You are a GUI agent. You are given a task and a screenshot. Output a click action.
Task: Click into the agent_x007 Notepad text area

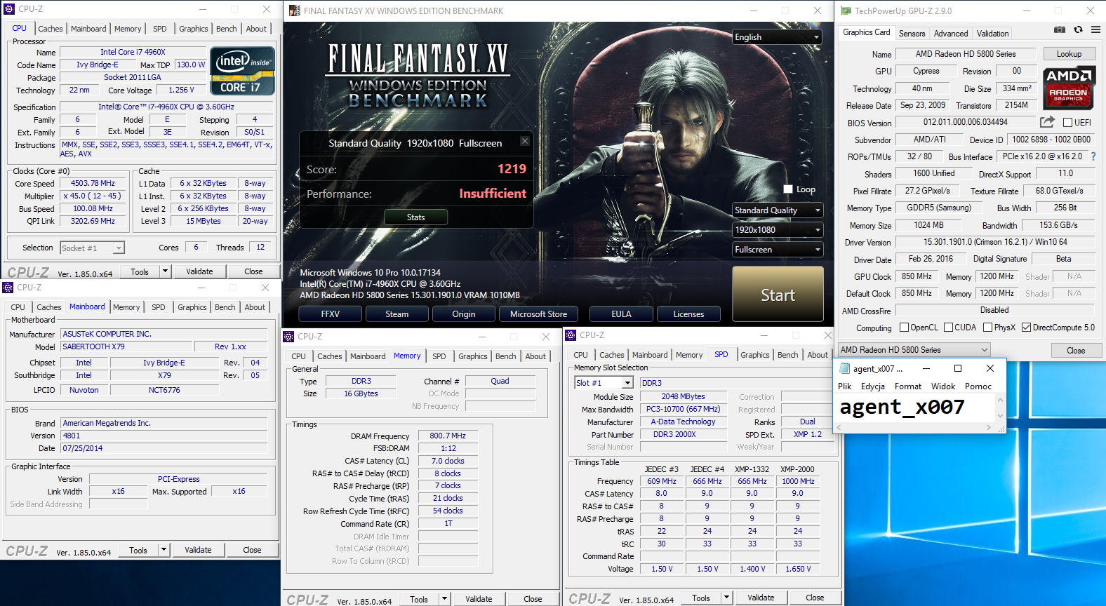[x=916, y=408]
